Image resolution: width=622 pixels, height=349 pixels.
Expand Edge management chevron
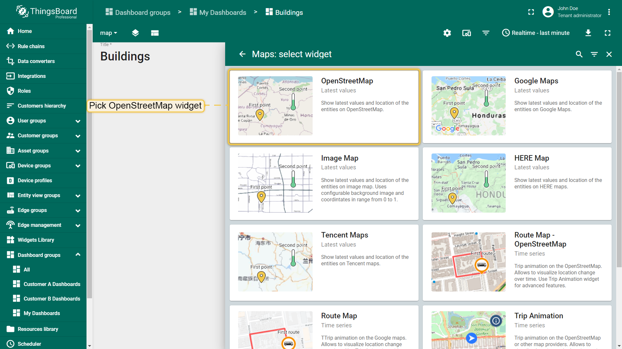pyautogui.click(x=78, y=226)
